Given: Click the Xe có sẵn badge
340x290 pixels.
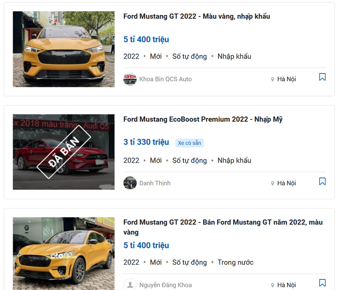Looking at the screenshot, I should point(189,143).
